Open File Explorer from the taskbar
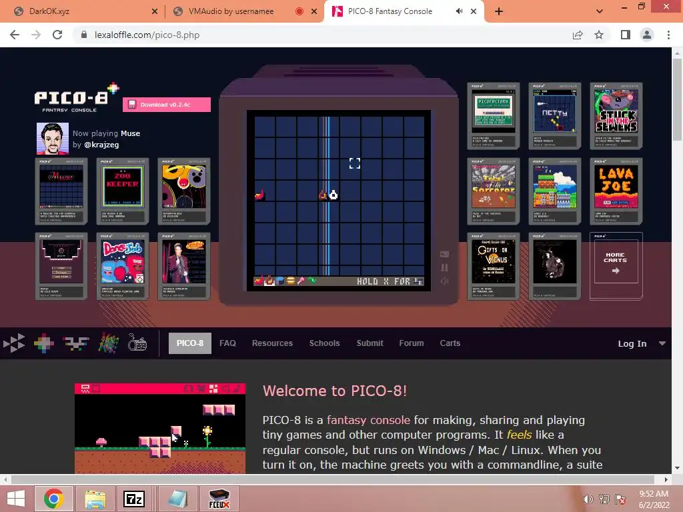The image size is (683, 512). pyautogui.click(x=95, y=499)
